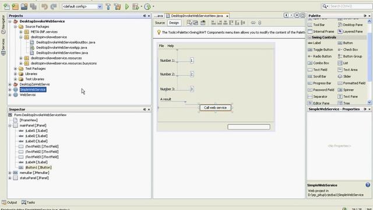Click the Undo toolbar icon

[x=44, y=6]
